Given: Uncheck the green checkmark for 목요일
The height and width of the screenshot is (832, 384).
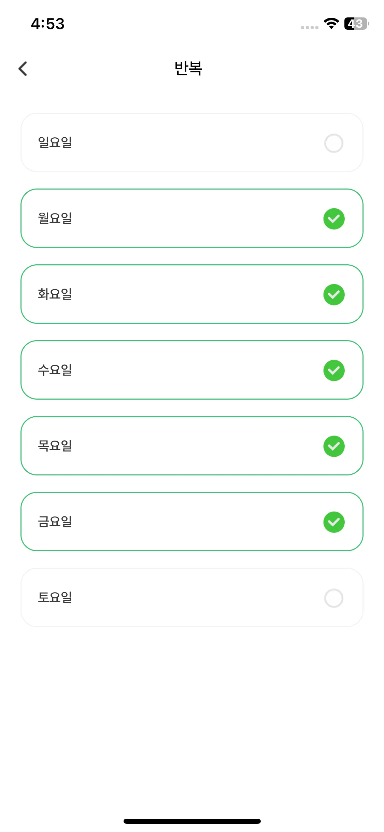Looking at the screenshot, I should (x=333, y=446).
